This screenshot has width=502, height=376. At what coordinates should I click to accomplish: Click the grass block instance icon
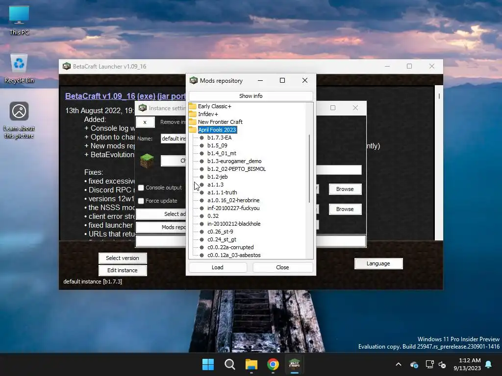(147, 161)
